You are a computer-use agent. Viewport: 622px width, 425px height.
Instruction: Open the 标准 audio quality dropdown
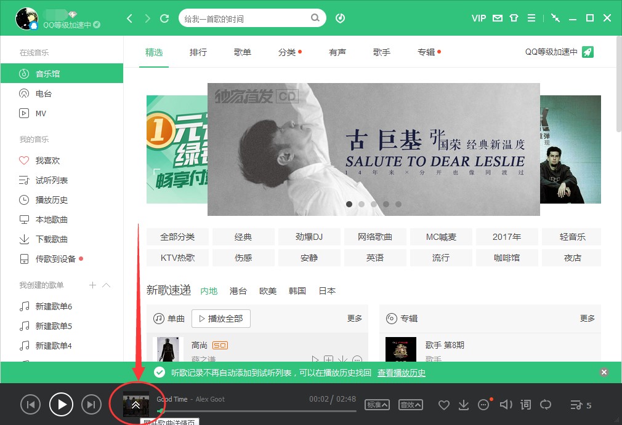377,405
